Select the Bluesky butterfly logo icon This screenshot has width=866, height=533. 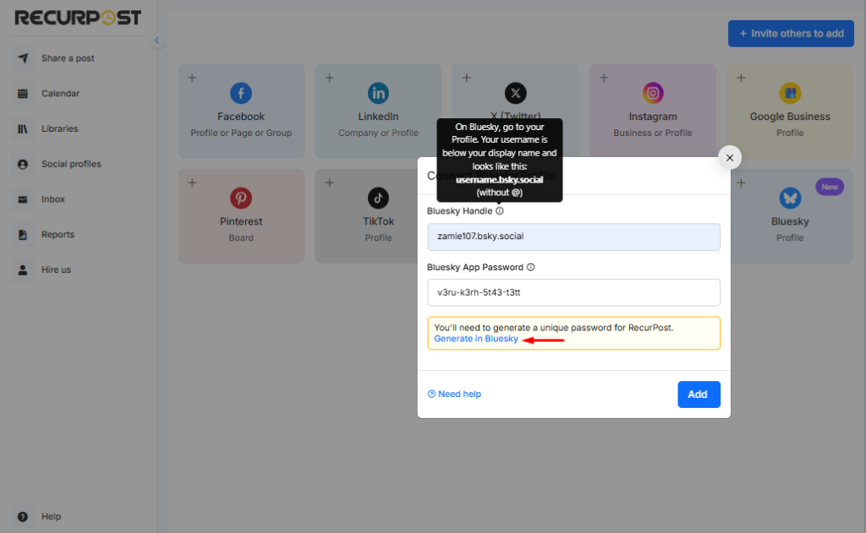(790, 198)
